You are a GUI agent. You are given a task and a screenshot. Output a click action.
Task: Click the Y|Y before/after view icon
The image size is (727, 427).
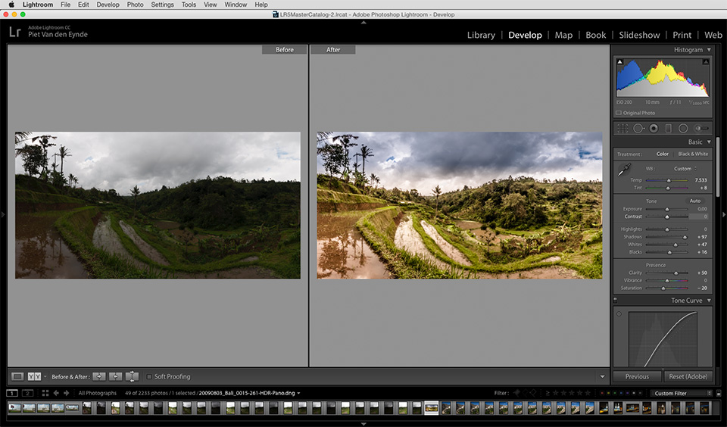click(x=34, y=376)
